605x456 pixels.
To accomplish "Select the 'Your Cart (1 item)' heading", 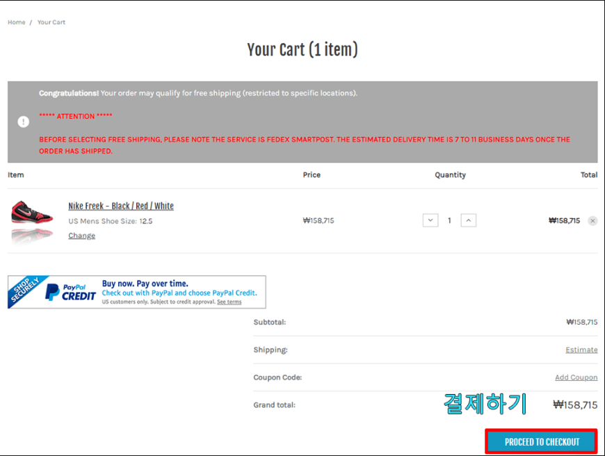I will click(x=302, y=50).
